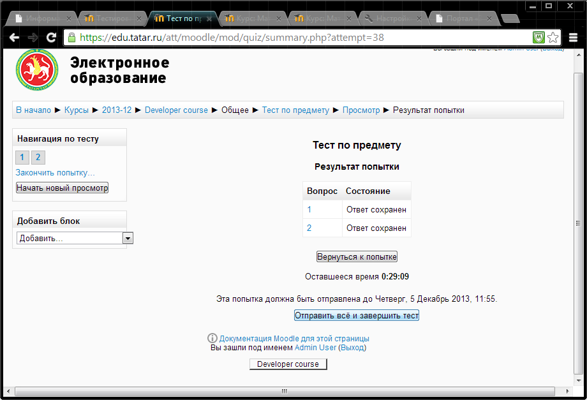This screenshot has width=587, height=400.
Task: Switch to the 'Информа' tab
Action: point(42,19)
